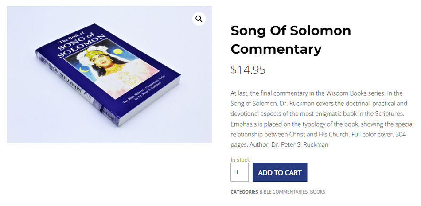421x206 pixels.
Task: Click the product description paragraph
Action: 322,119
